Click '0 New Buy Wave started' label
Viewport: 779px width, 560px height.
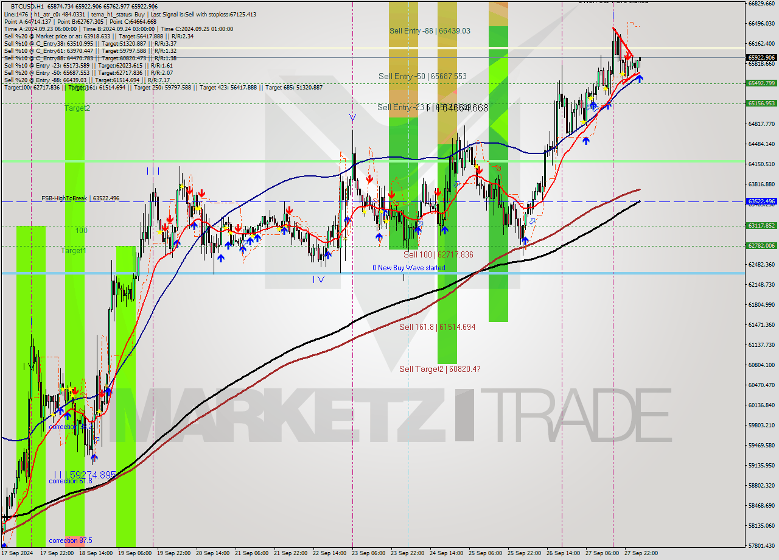point(408,268)
